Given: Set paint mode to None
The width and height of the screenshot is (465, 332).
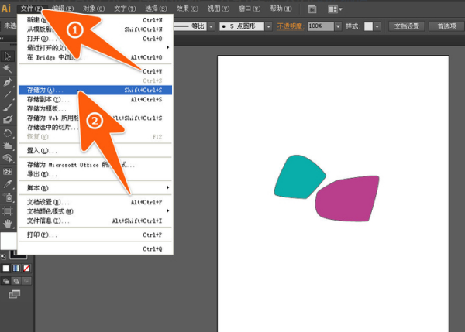Looking at the screenshot, I should click(28, 269).
